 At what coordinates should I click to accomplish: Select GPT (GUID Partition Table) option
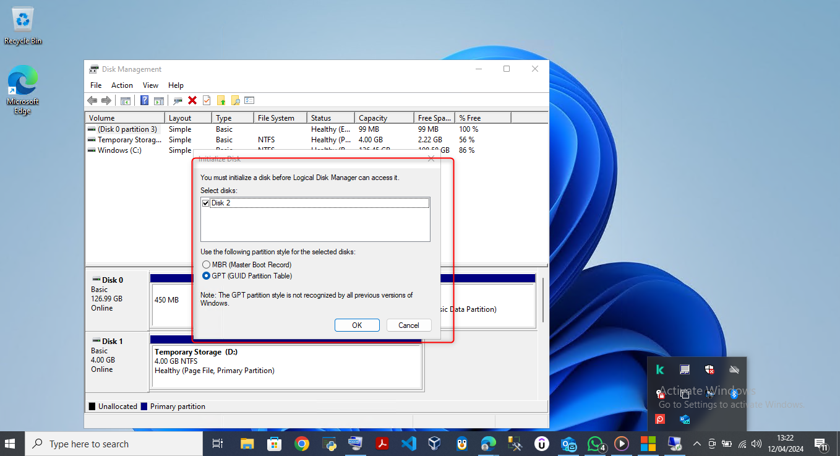tap(247, 276)
